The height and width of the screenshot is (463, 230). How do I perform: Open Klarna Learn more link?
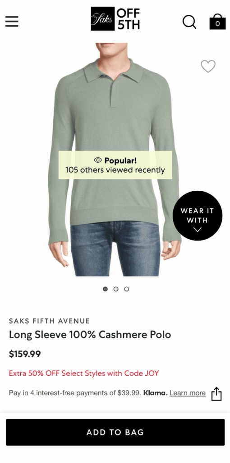pos(188,393)
